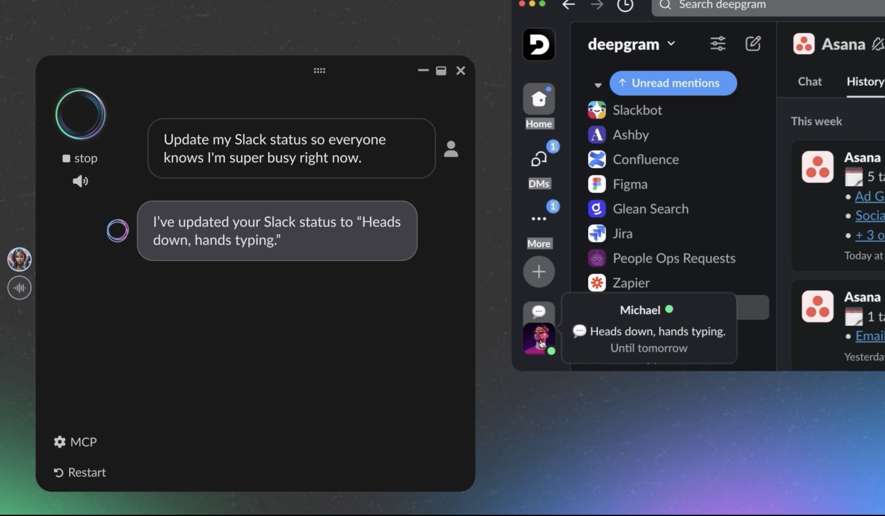Click the agent reply bubble text
Screen dimensions: 885x516
277,231
